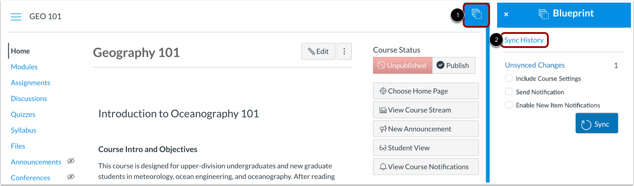Open View Course Stream

pos(426,110)
